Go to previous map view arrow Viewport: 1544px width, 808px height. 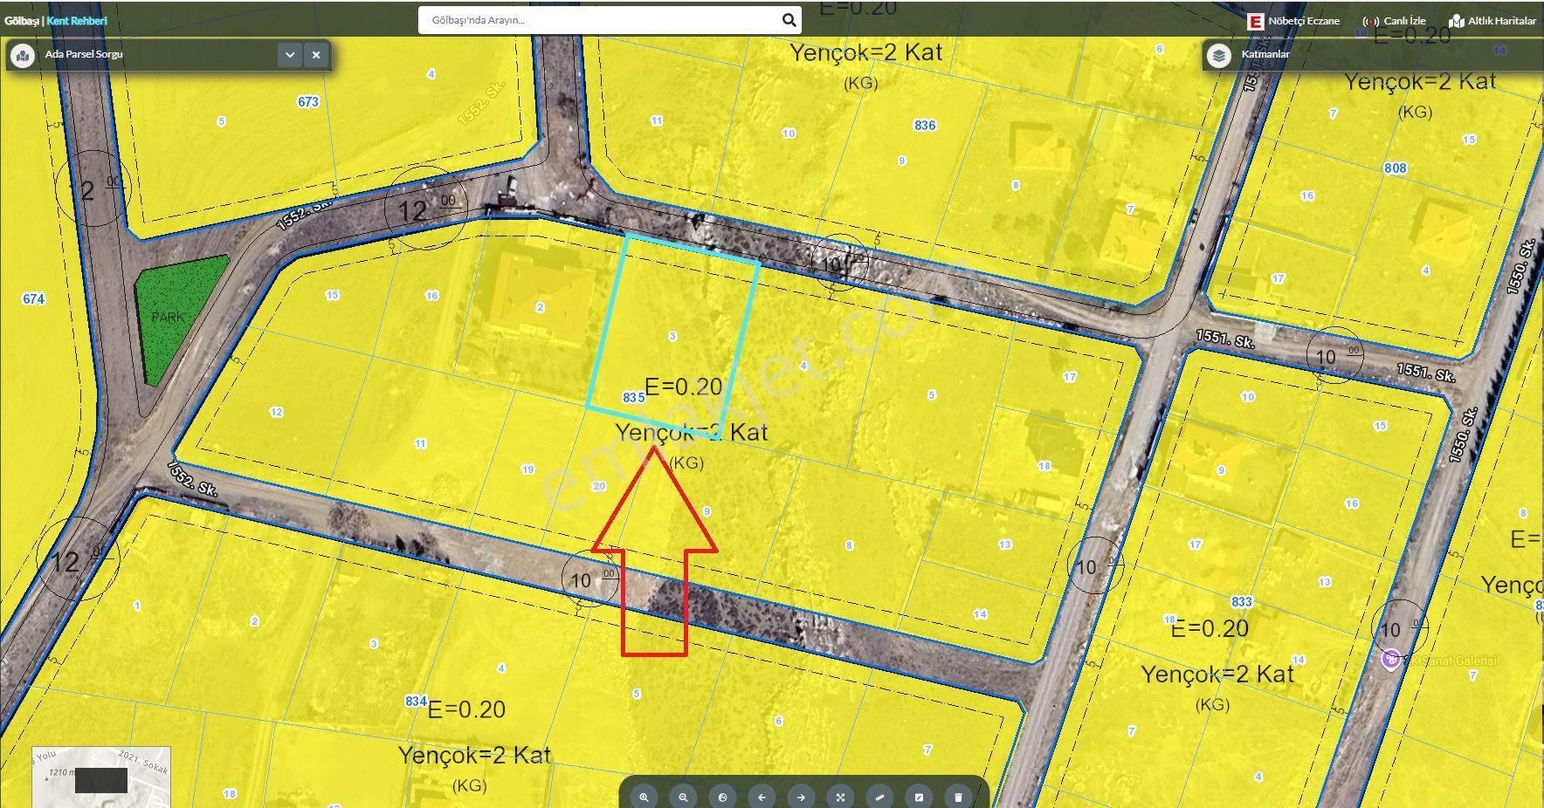click(x=762, y=797)
